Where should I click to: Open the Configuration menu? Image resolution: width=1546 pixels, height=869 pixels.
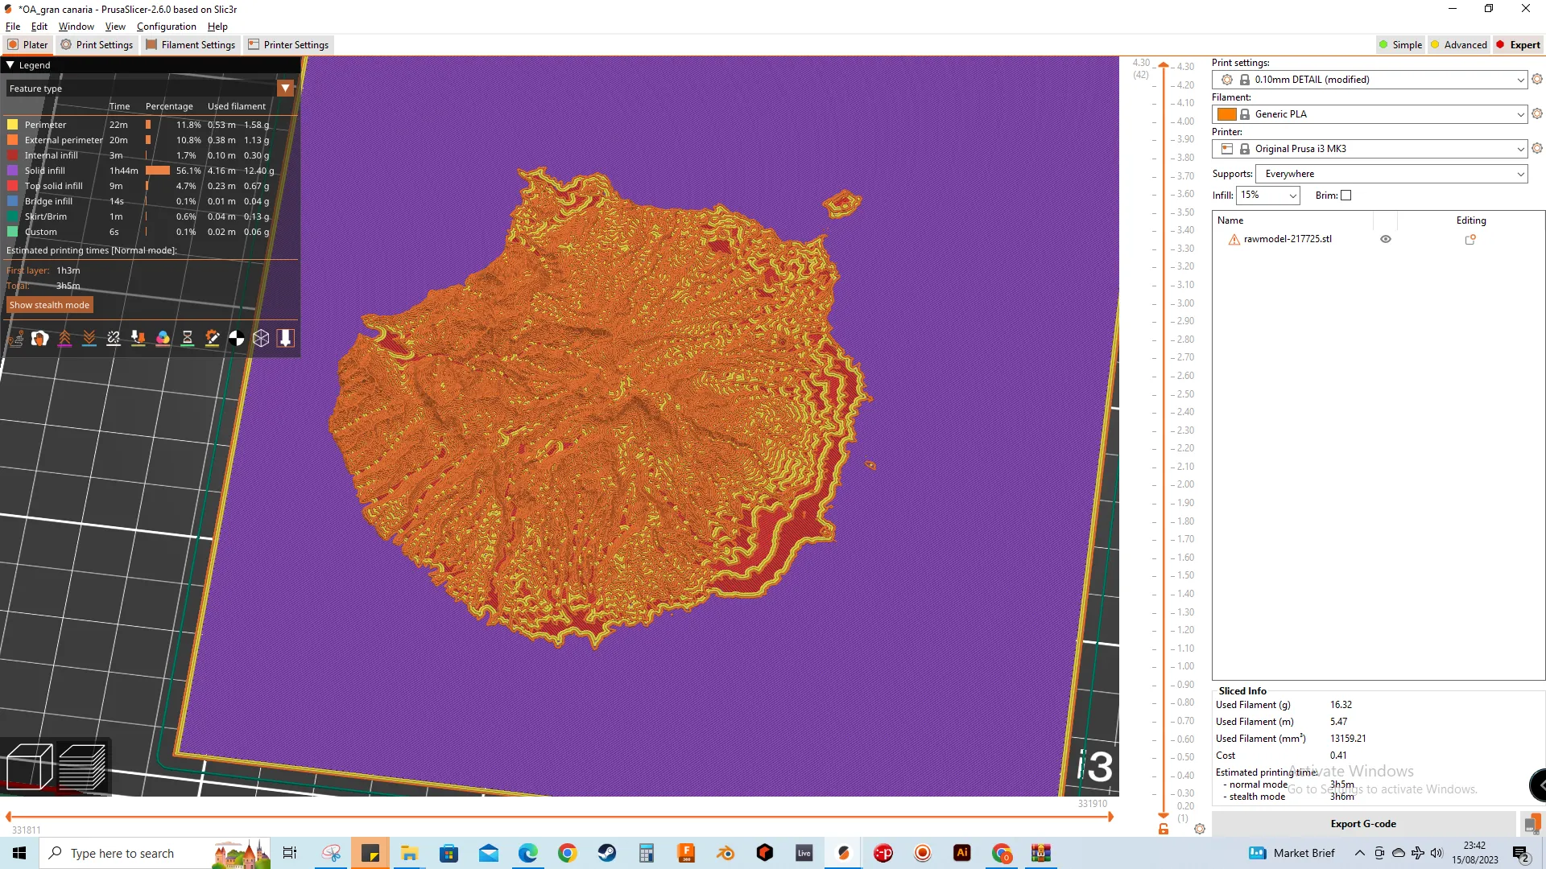tap(166, 27)
